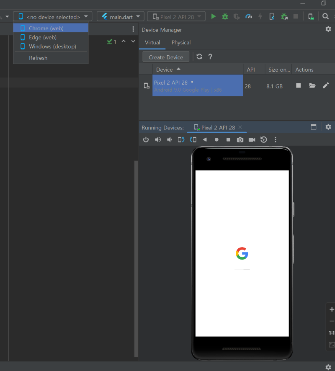Run main.dart with the green play icon
The height and width of the screenshot is (371, 335).
213,16
